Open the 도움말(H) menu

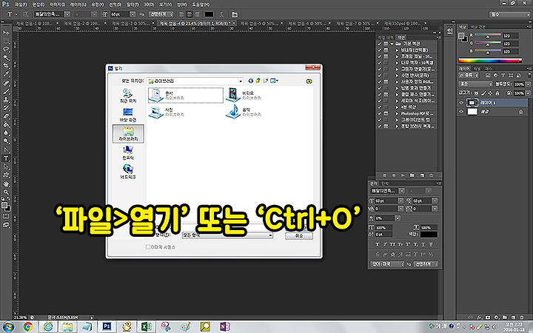click(201, 4)
